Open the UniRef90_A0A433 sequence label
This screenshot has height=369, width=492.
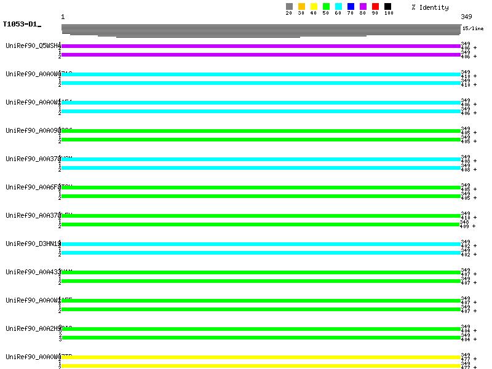32,272
